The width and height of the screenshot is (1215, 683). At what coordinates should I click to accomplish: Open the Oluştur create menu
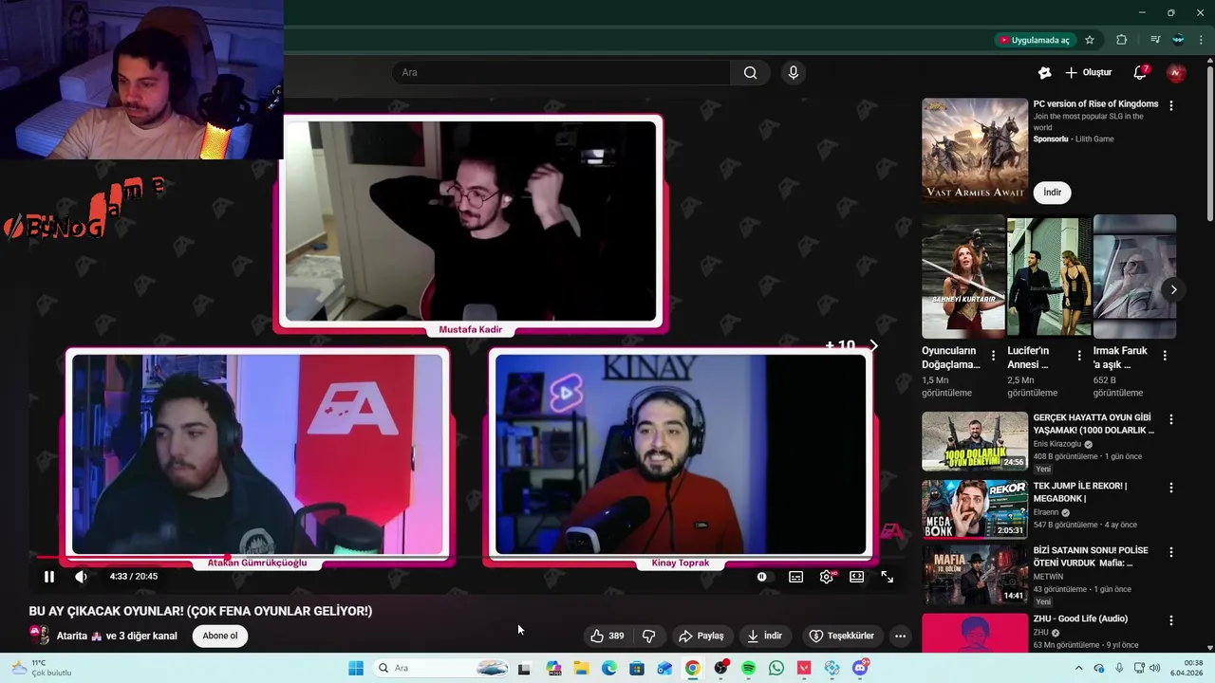[1088, 72]
